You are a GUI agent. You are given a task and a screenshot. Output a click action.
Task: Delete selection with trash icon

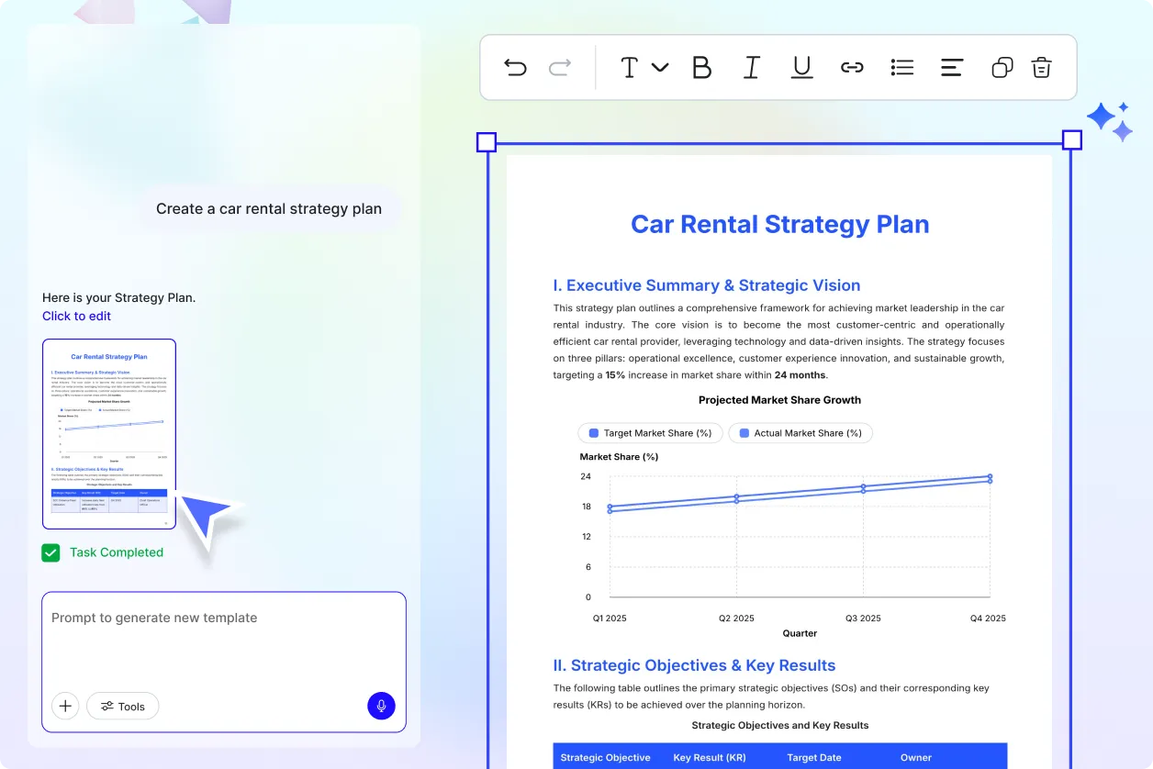[x=1041, y=67]
